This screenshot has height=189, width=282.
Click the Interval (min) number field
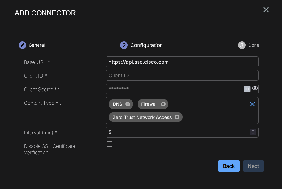pyautogui.click(x=177, y=133)
